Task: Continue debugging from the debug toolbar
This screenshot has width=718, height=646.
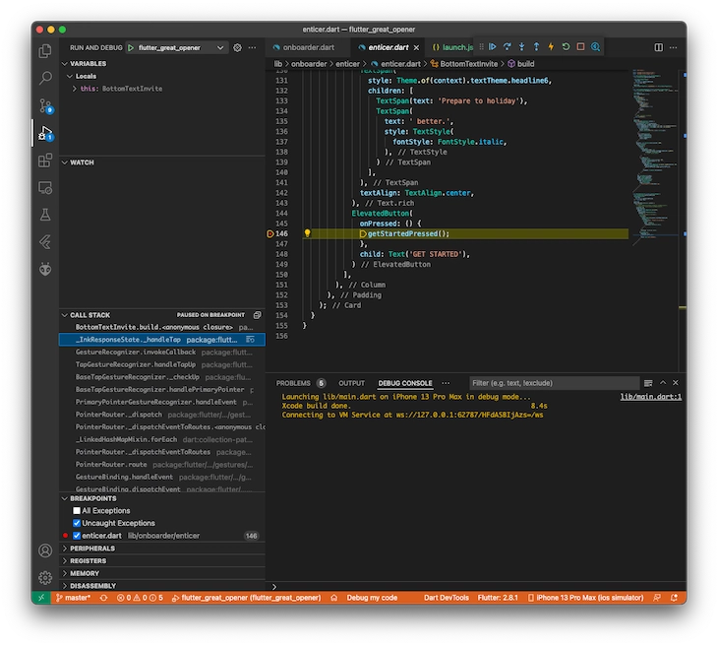Action: (492, 46)
